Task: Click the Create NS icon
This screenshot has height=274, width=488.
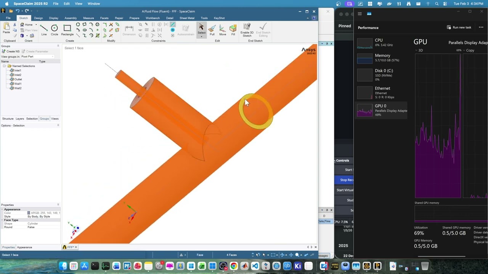Action: [x=4, y=51]
